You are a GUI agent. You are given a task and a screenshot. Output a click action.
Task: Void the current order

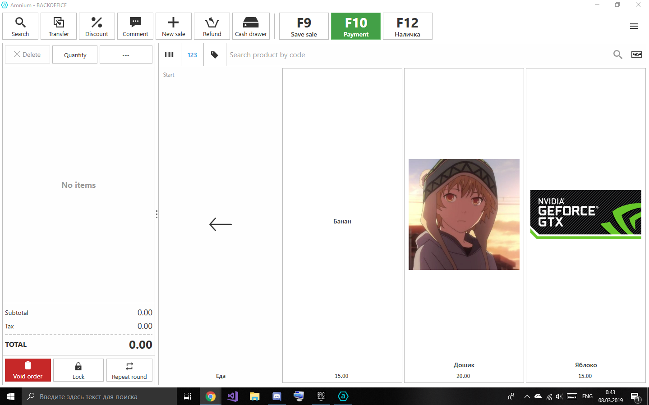28,370
